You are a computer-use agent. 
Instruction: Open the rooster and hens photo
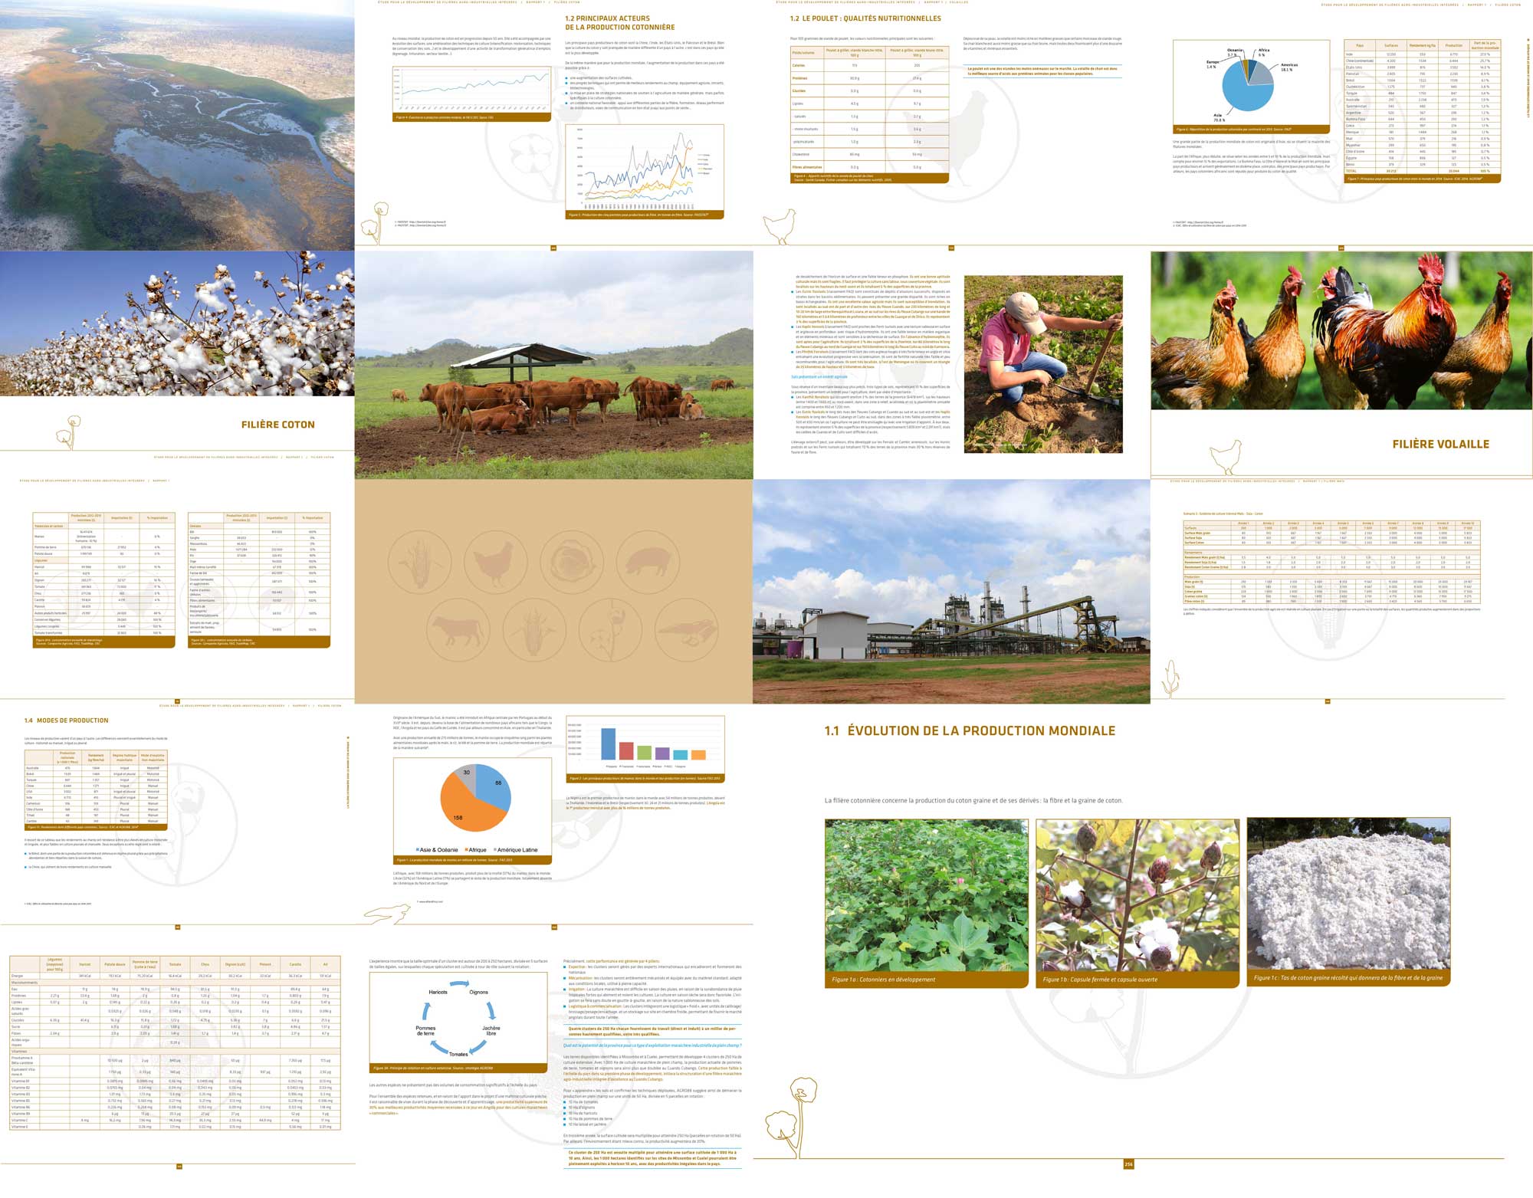[1341, 330]
